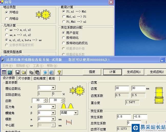Open file via the folder icon
Screen dimensions: 166x132
click(x=24, y=72)
